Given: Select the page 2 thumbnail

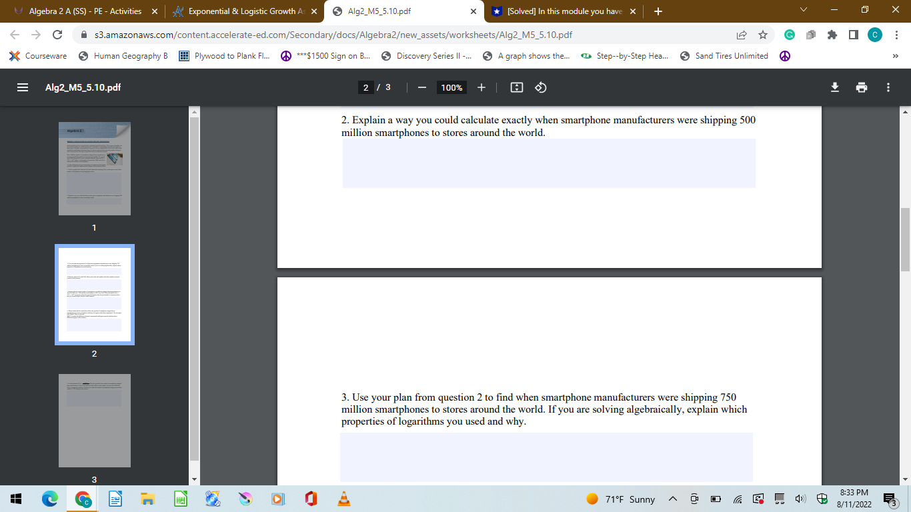Looking at the screenshot, I should click(95, 295).
